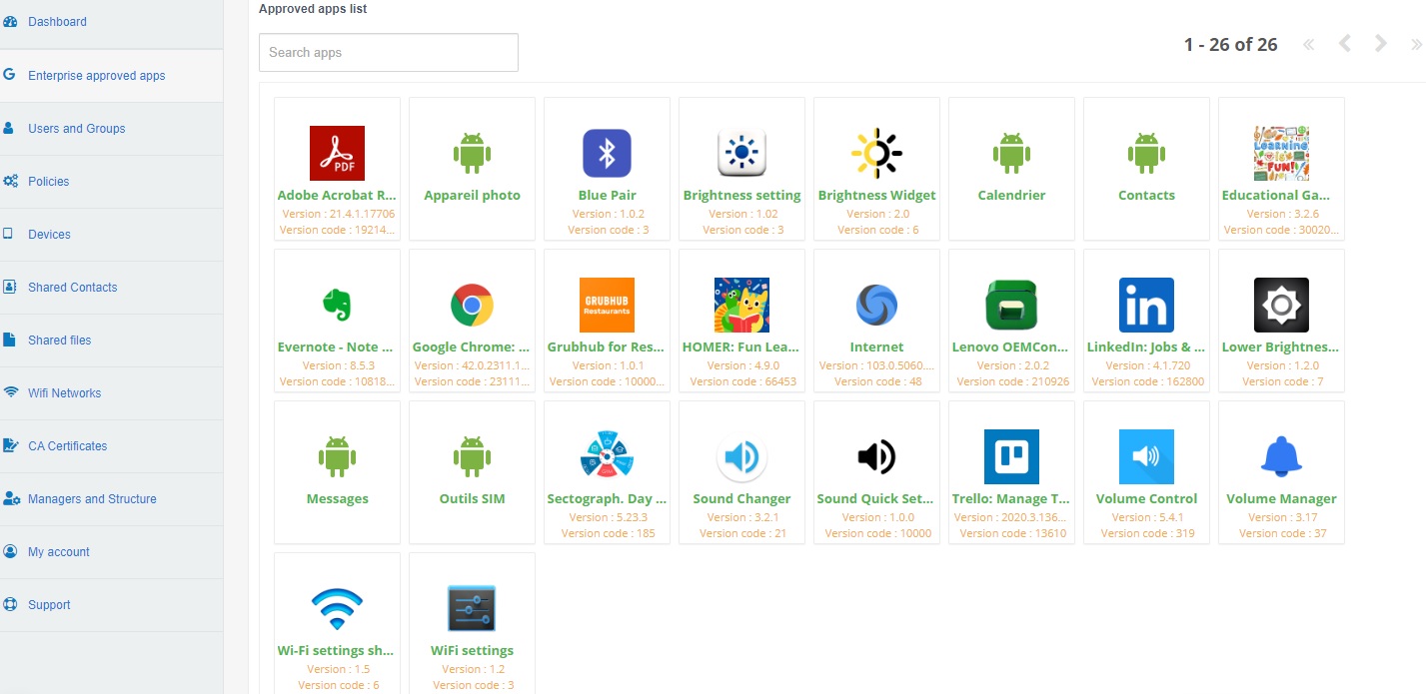Open the Devices sidebar item
Screen dimensions: 1426x694
[x=111, y=235]
